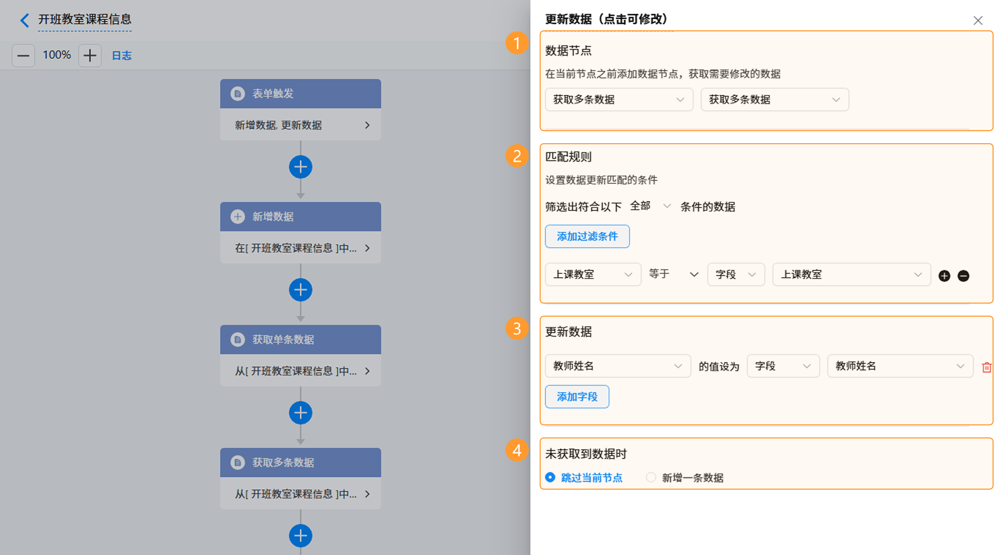Screen dimensions: 1003x555
Task: Select the 跳过当前节点 radio option
Action: (x=584, y=477)
